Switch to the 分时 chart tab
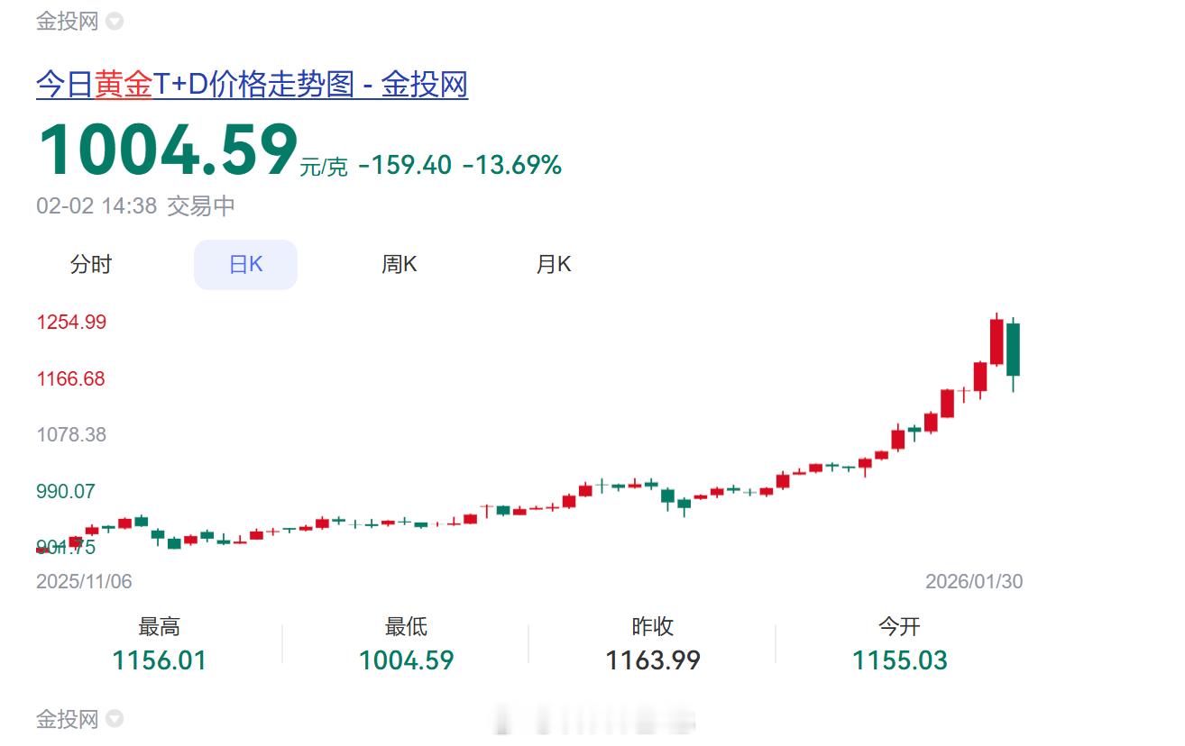 pyautogui.click(x=91, y=265)
